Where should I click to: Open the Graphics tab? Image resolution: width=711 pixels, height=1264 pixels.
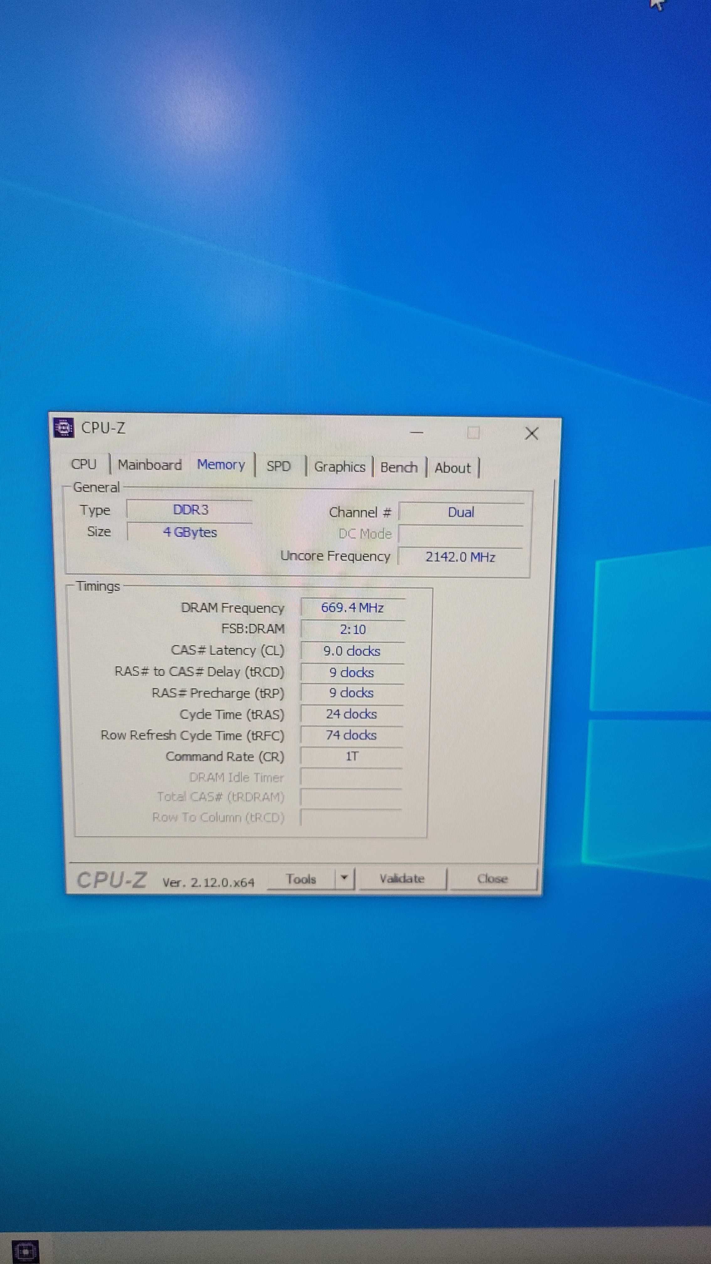340,467
